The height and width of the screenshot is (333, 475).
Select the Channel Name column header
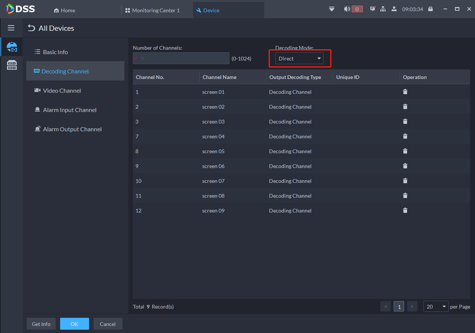219,77
